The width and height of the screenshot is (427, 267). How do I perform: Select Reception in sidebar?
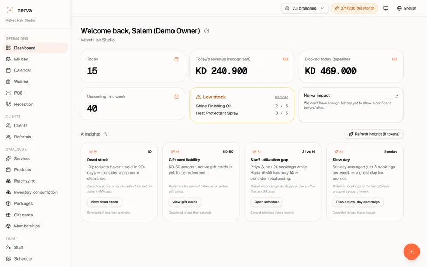[35, 104]
